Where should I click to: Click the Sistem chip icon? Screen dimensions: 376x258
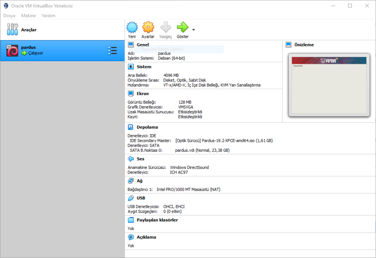(131, 67)
